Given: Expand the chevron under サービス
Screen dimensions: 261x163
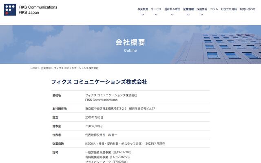Looking at the screenshot, I should [156, 15].
